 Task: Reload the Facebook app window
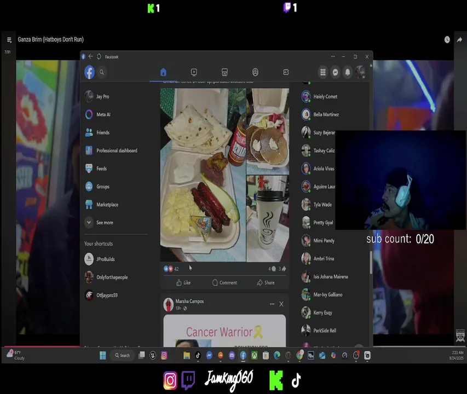point(99,56)
